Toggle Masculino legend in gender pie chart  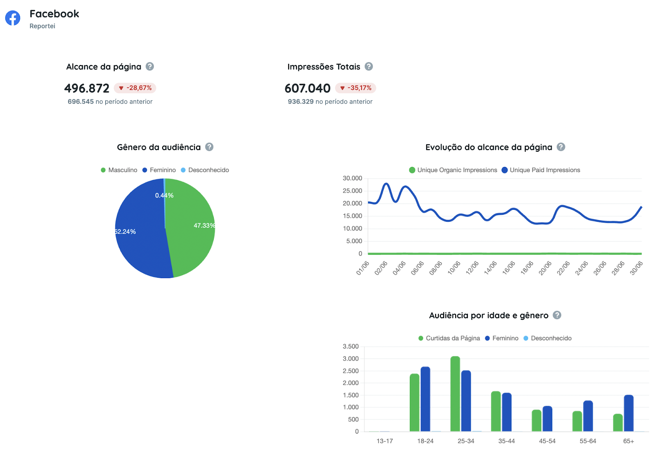coord(119,170)
